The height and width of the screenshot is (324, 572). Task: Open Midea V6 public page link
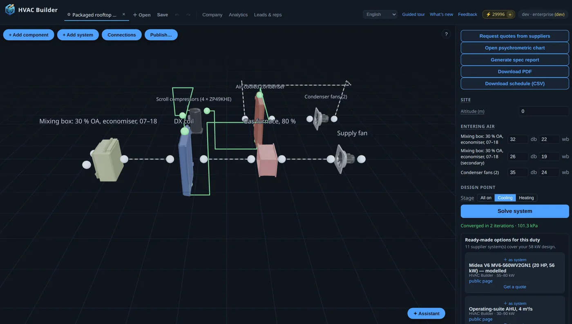point(481,281)
